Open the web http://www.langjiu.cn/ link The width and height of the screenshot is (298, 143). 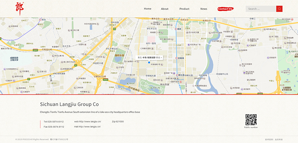click(88, 122)
